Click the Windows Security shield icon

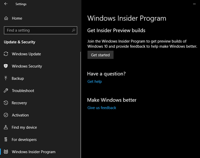point(6,66)
